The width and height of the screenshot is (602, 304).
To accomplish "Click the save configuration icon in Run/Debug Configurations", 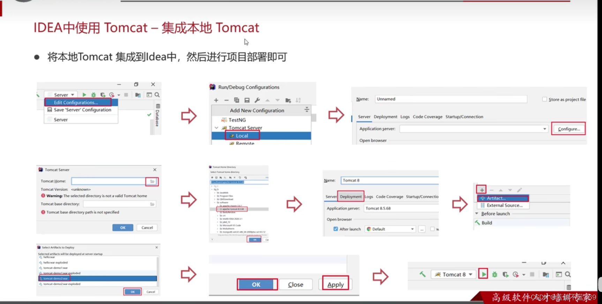I will click(247, 100).
